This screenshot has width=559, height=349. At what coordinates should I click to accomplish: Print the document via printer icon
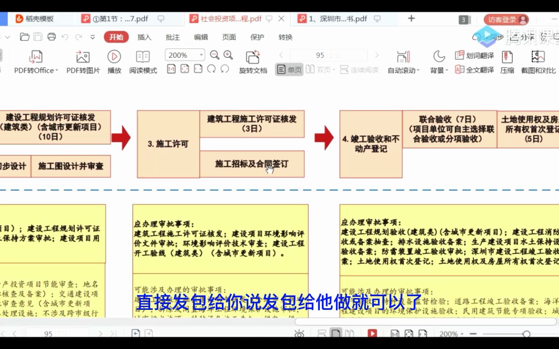click(x=52, y=37)
